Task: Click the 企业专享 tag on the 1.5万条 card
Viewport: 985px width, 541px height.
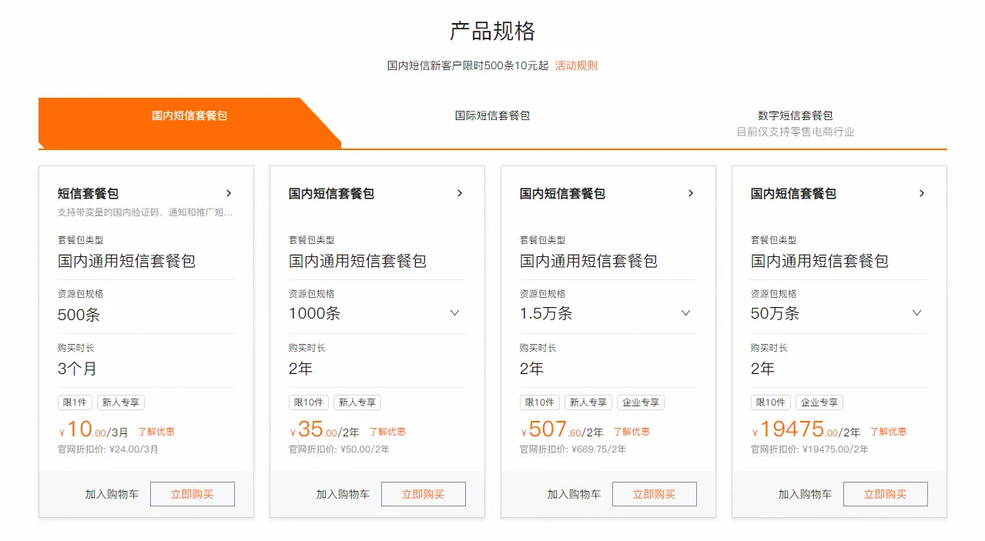Action: coord(641,402)
